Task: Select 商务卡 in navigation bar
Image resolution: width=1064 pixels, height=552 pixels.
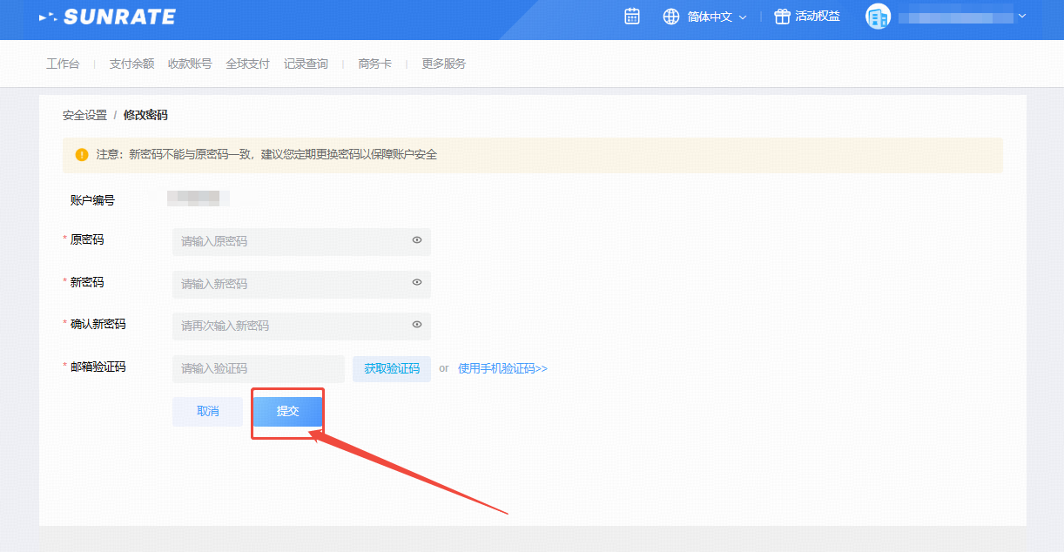Action: coord(374,64)
